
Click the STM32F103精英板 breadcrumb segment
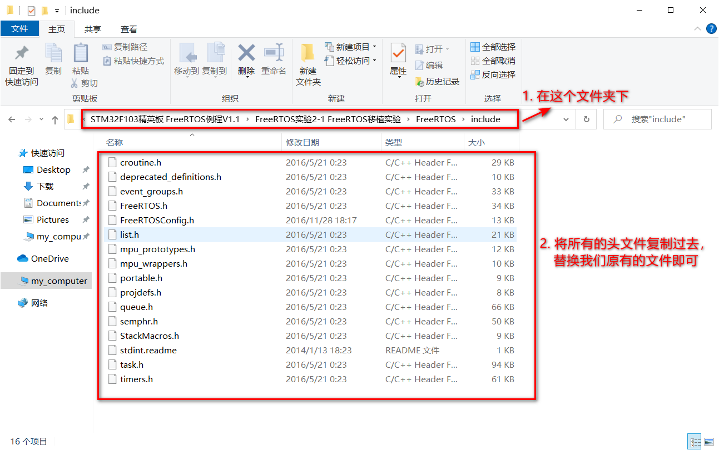click(x=165, y=119)
